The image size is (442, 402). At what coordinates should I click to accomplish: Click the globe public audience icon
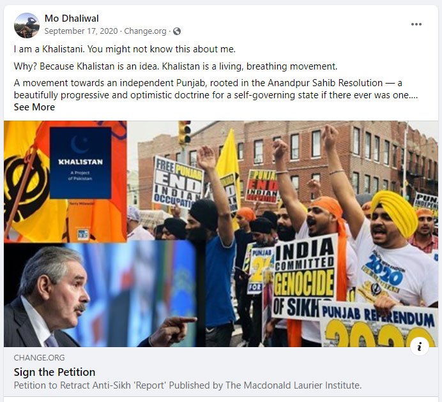pos(177,31)
